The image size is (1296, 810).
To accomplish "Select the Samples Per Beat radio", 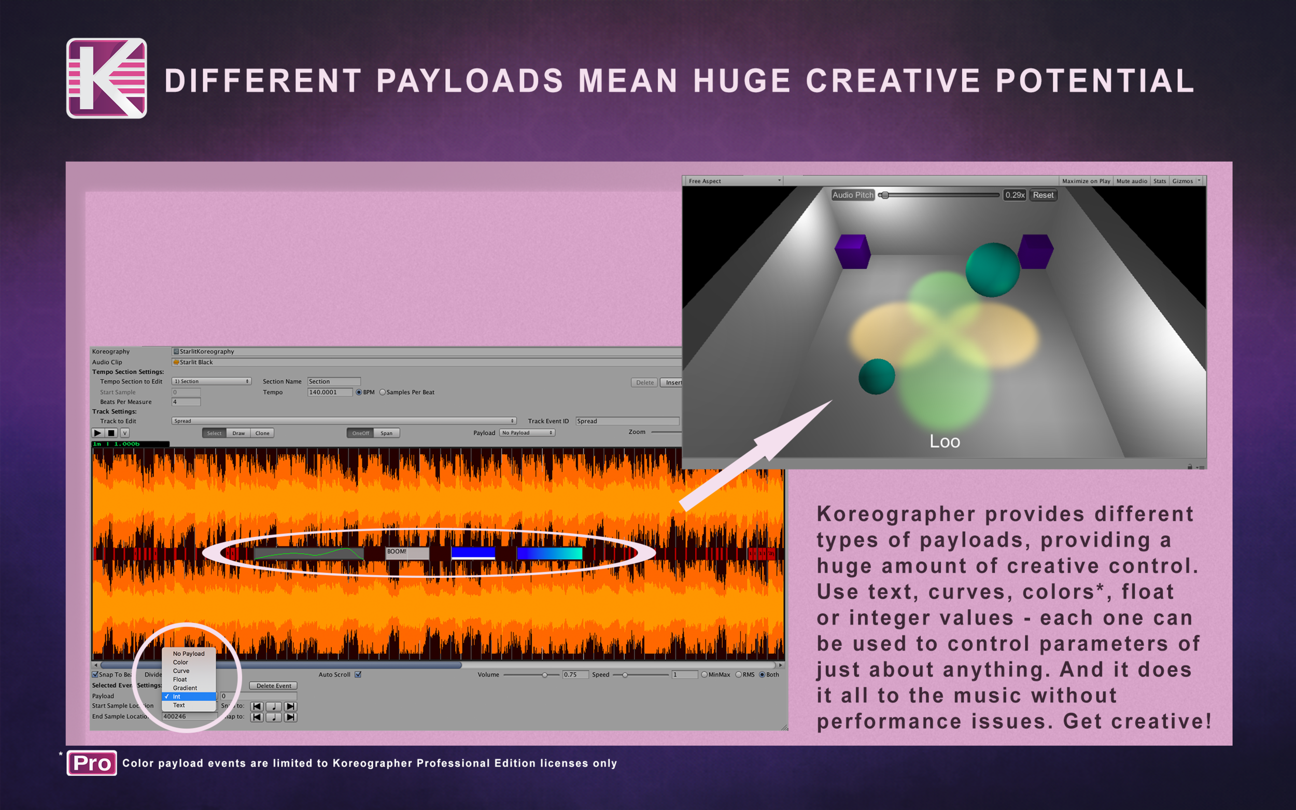I will point(383,392).
